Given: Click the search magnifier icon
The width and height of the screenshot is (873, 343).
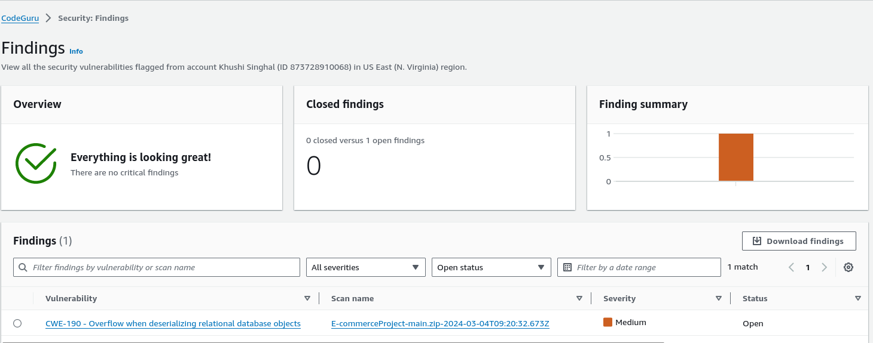Looking at the screenshot, I should [23, 267].
